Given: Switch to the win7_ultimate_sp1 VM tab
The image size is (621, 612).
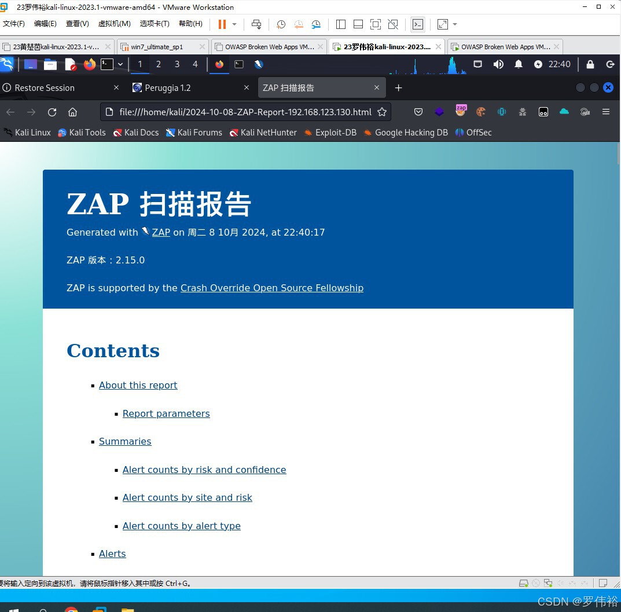Looking at the screenshot, I should 163,47.
